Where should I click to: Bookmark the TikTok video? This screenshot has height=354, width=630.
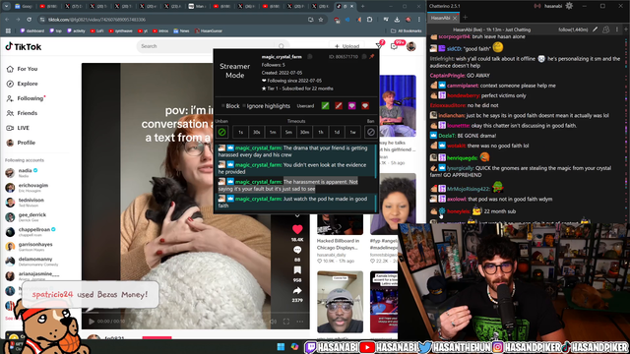[x=297, y=270]
